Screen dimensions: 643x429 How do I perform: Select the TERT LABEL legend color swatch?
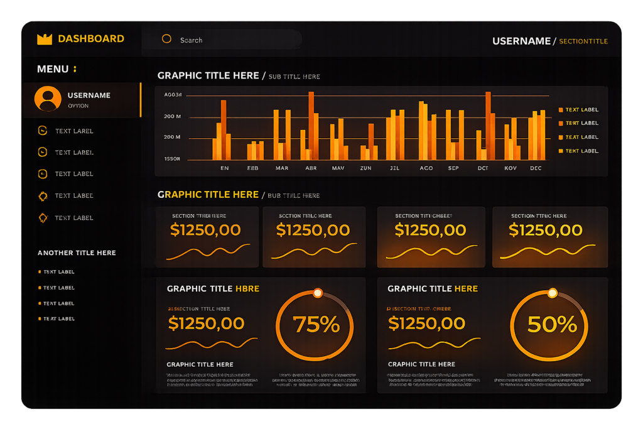click(x=561, y=124)
